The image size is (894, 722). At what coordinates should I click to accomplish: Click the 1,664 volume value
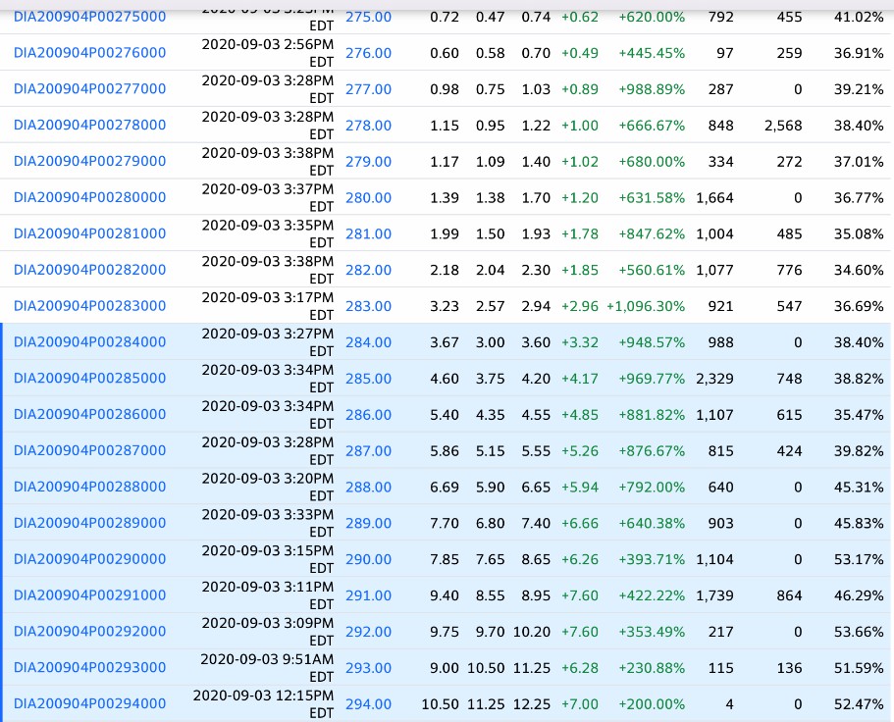(714, 198)
